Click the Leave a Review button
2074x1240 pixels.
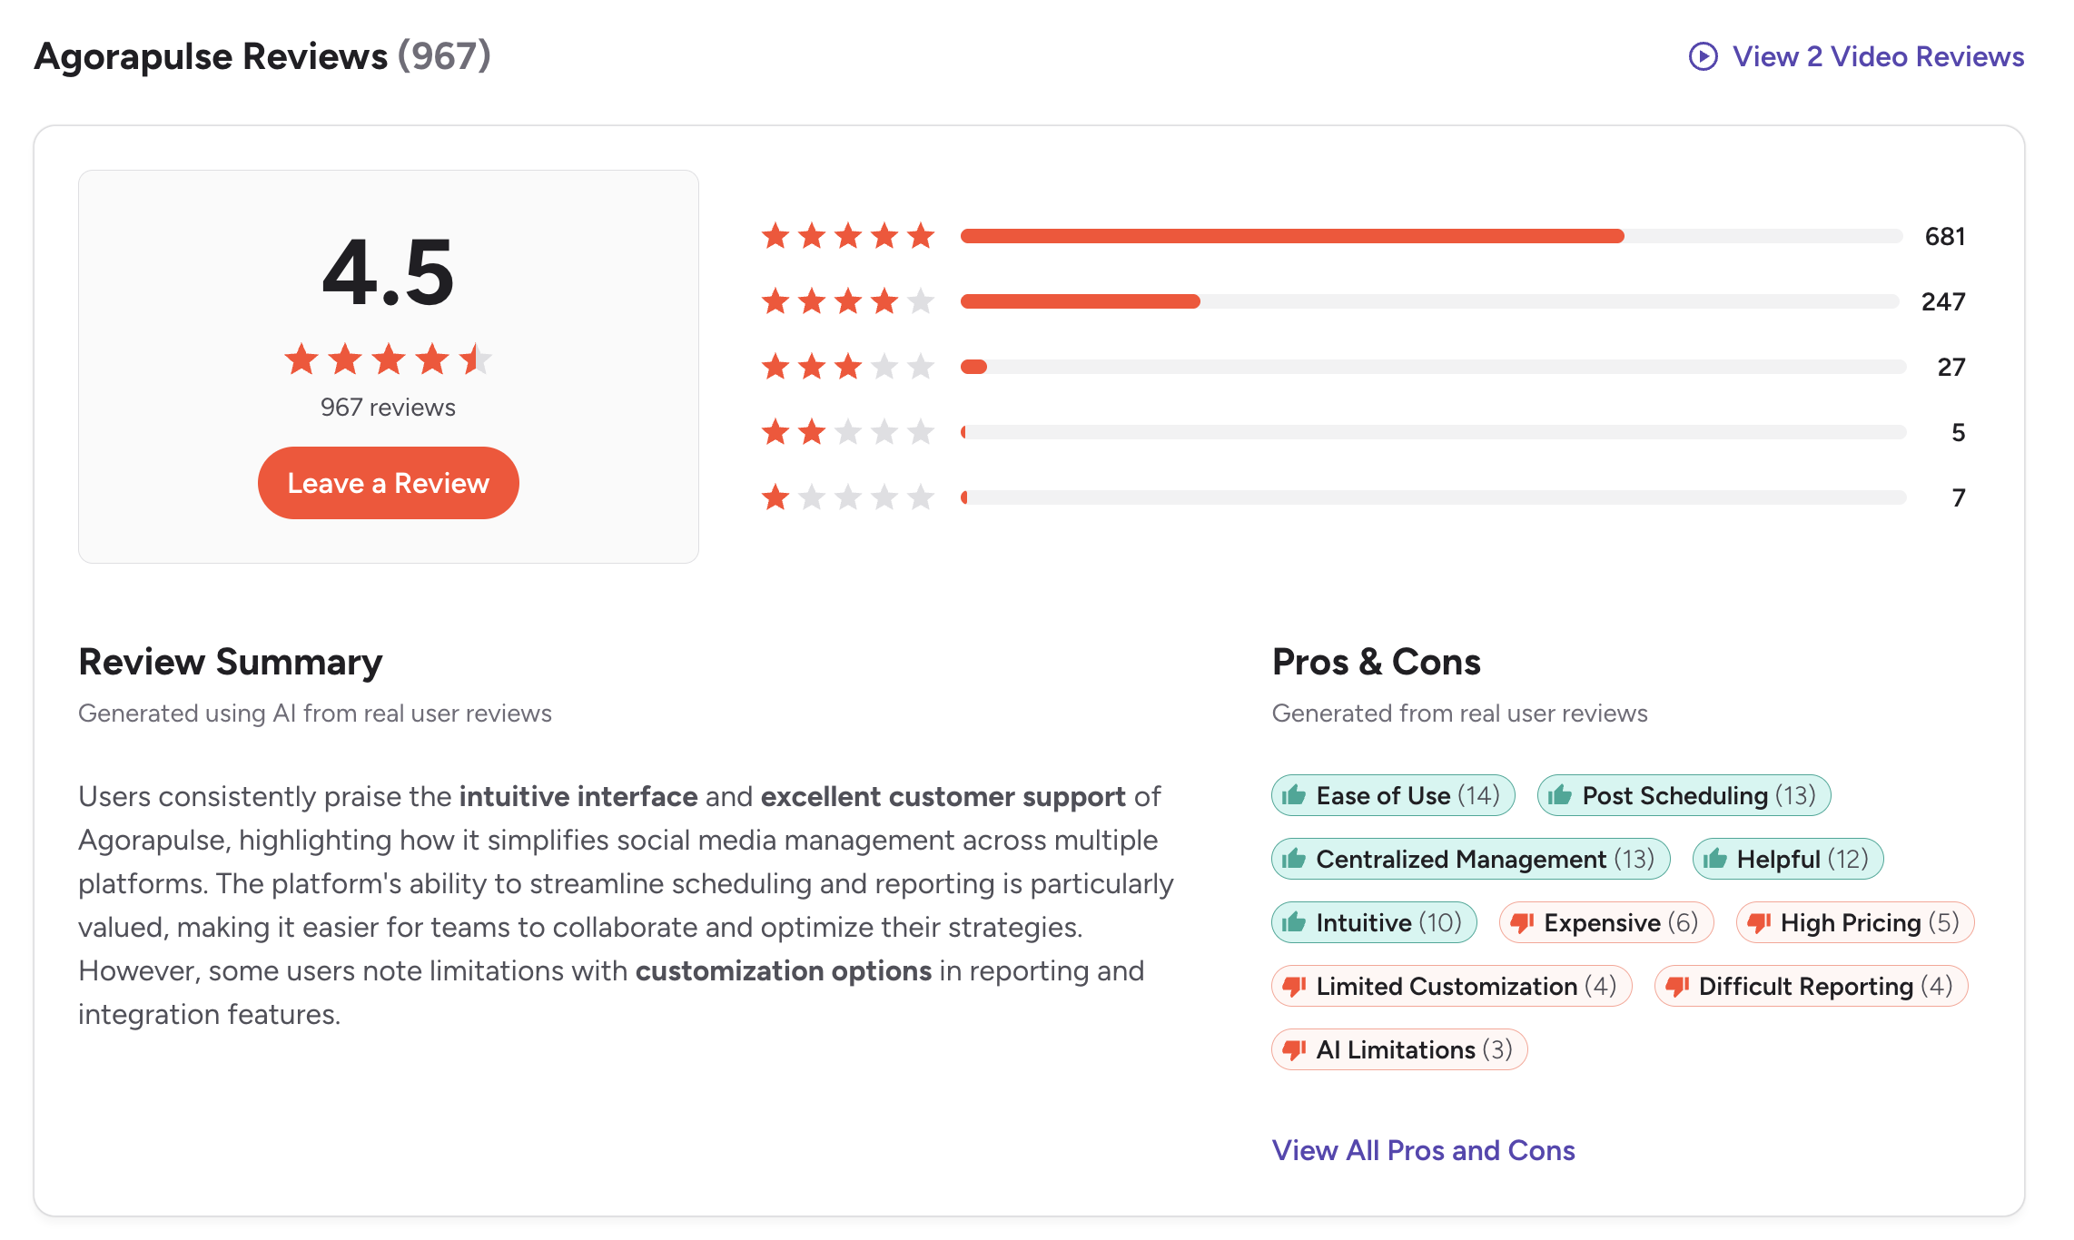click(x=388, y=482)
